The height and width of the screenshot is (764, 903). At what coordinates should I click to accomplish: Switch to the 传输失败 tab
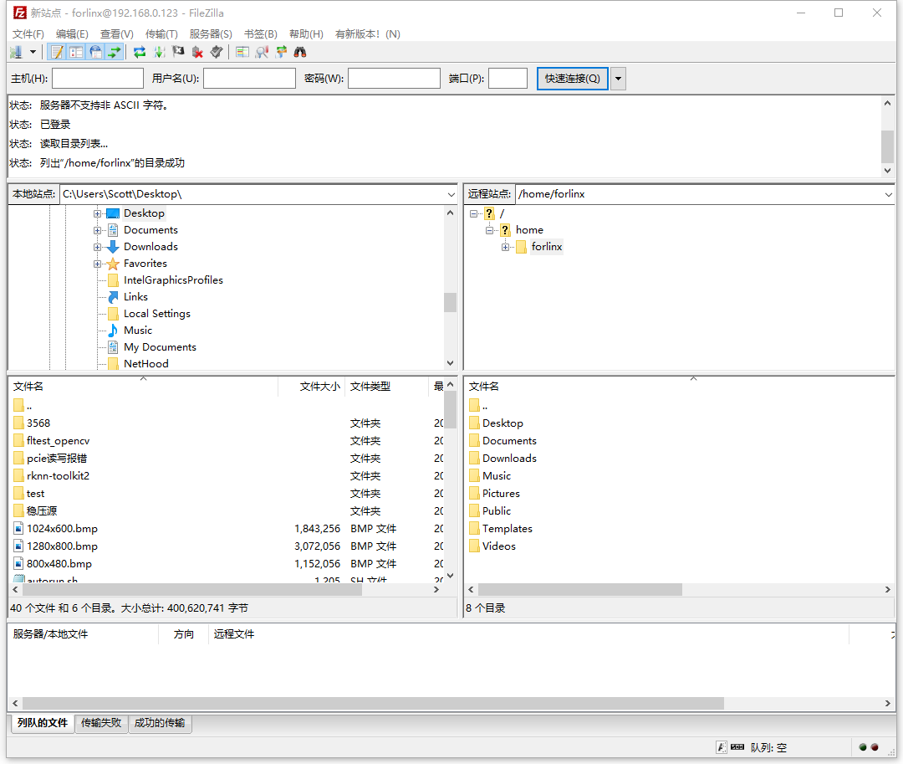tap(101, 723)
